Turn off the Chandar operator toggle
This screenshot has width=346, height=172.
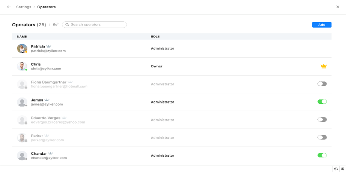tap(322, 155)
